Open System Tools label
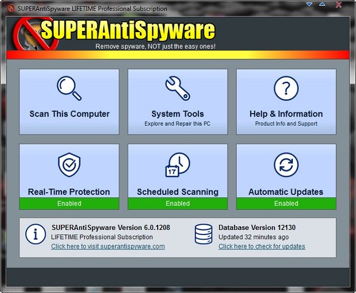Screen dimensions: 356x293 (178, 114)
